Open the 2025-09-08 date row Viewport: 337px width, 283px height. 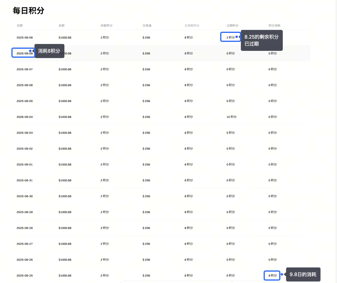tap(24, 53)
